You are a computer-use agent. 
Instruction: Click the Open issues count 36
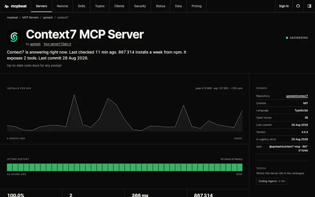[306, 117]
